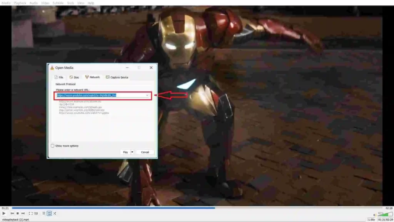Jump to the previous media track
Viewport: 394px width, 222px height.
(12, 214)
